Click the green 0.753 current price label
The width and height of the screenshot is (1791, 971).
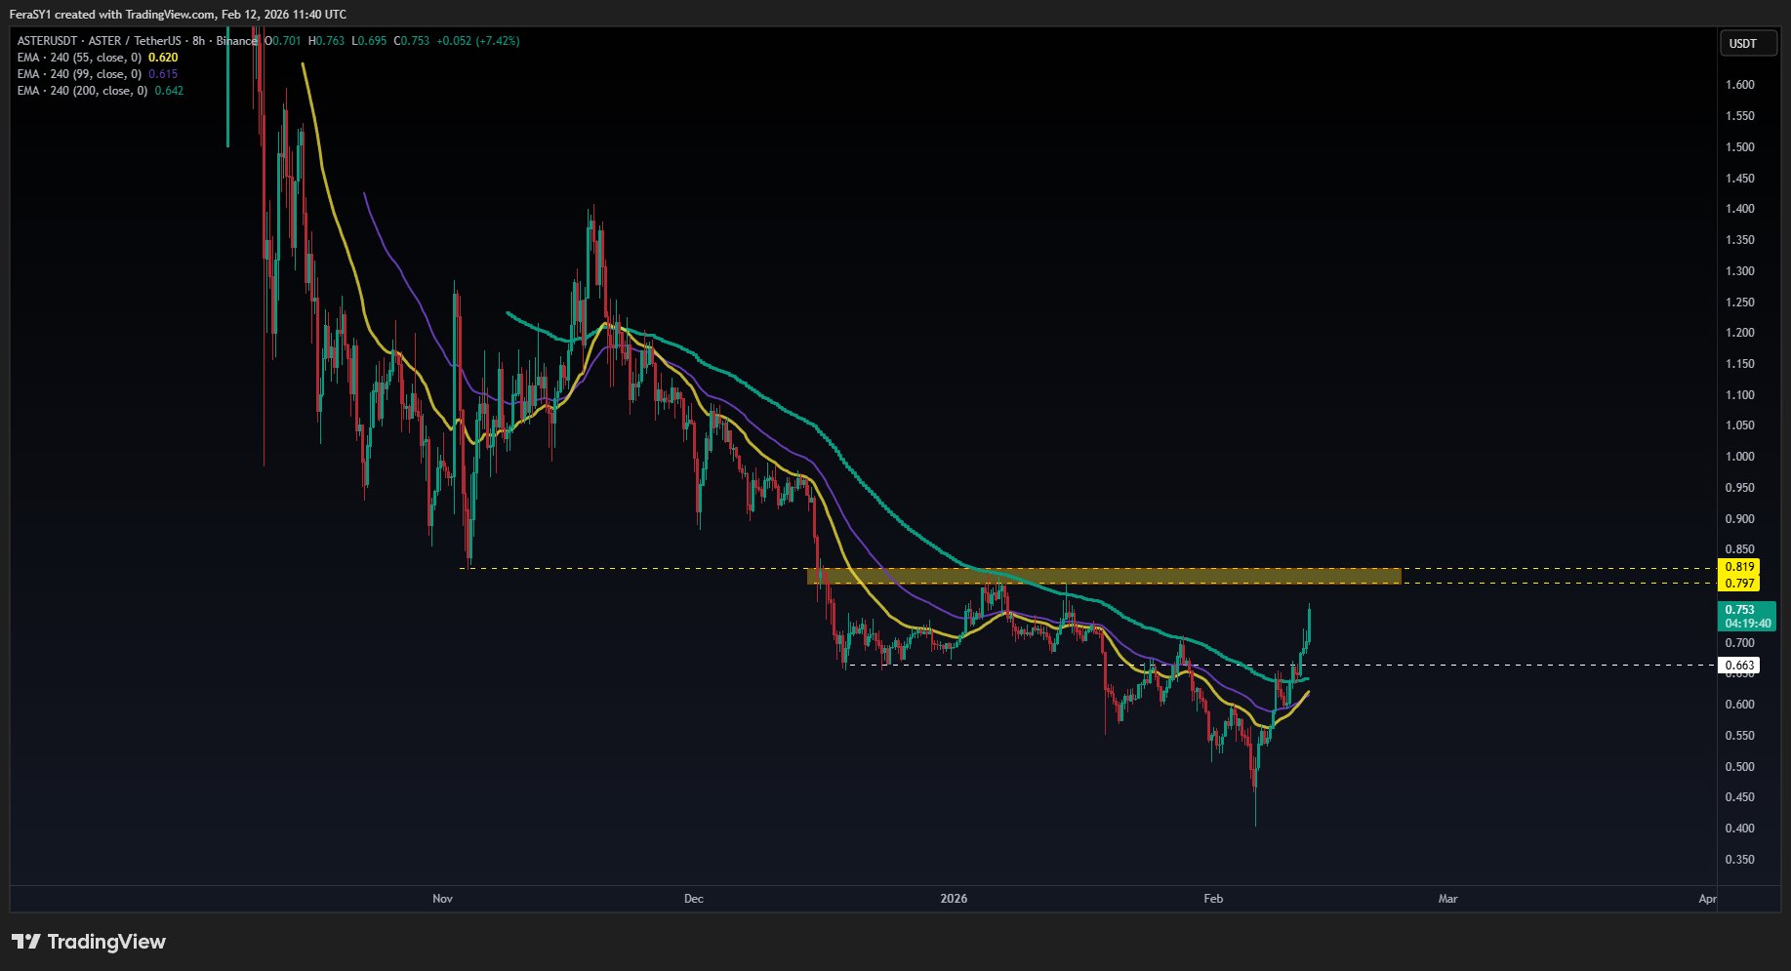[x=1739, y=610]
